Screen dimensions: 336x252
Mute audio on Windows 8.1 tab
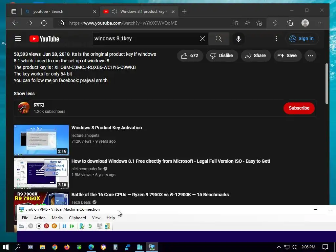115,11
